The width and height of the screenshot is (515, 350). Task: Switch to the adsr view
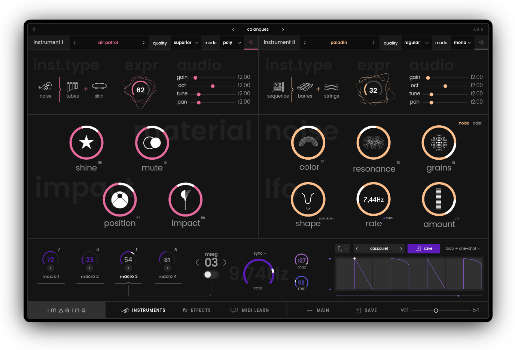pyautogui.click(x=477, y=123)
